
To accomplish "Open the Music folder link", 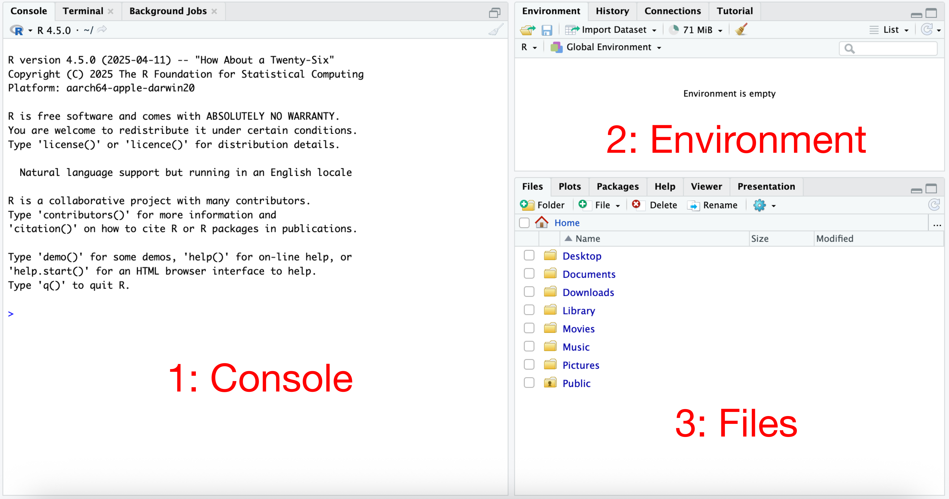I will pyautogui.click(x=576, y=347).
